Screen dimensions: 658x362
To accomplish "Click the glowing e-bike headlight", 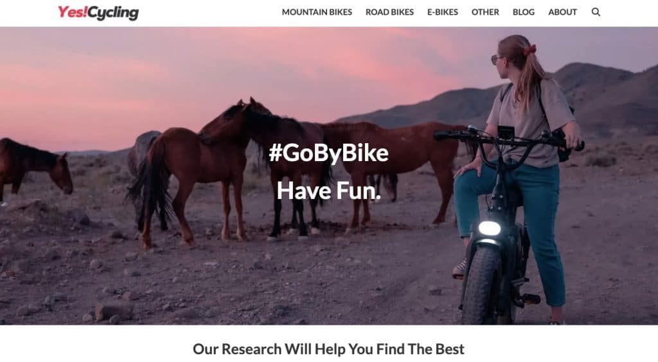I will (489, 228).
